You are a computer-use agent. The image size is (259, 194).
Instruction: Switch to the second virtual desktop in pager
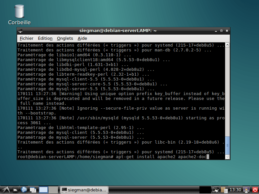52,190
